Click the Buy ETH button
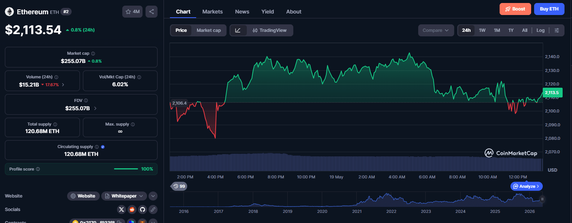This screenshot has height=223, width=572. 549,9
